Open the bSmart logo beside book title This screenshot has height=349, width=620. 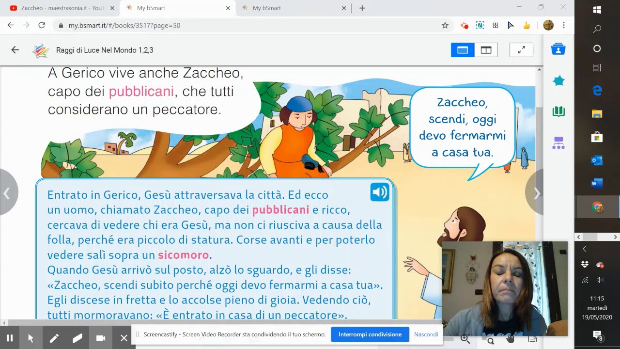pyautogui.click(x=41, y=50)
